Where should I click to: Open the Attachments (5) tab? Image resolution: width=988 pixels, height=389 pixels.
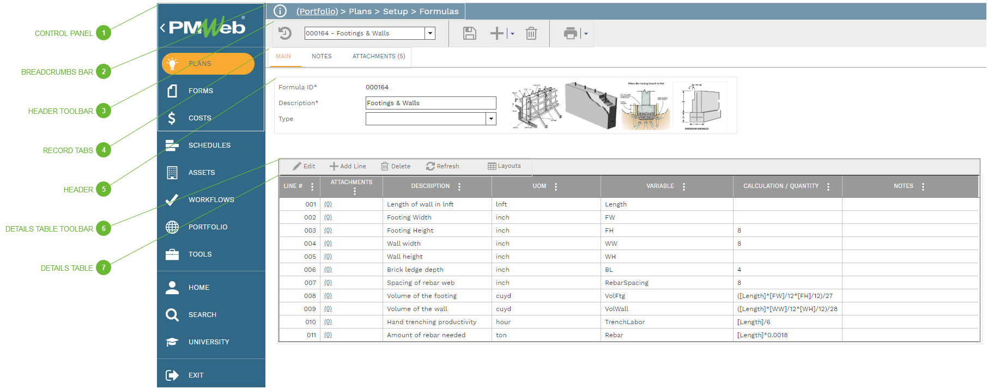point(379,56)
